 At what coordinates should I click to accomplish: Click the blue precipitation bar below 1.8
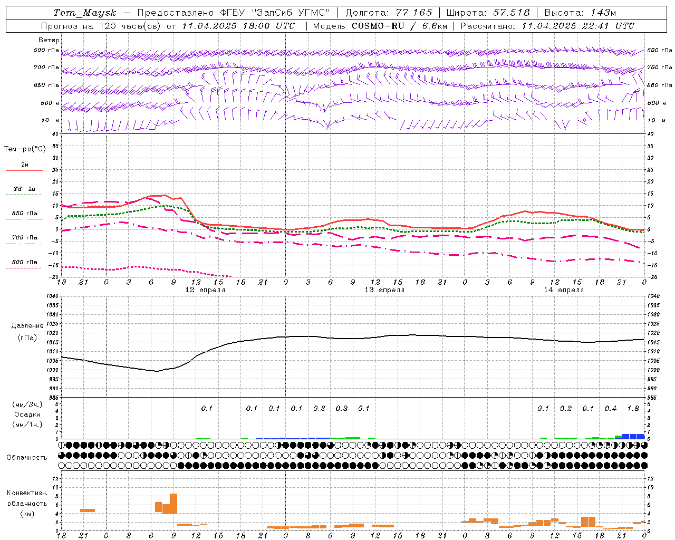pyautogui.click(x=633, y=436)
